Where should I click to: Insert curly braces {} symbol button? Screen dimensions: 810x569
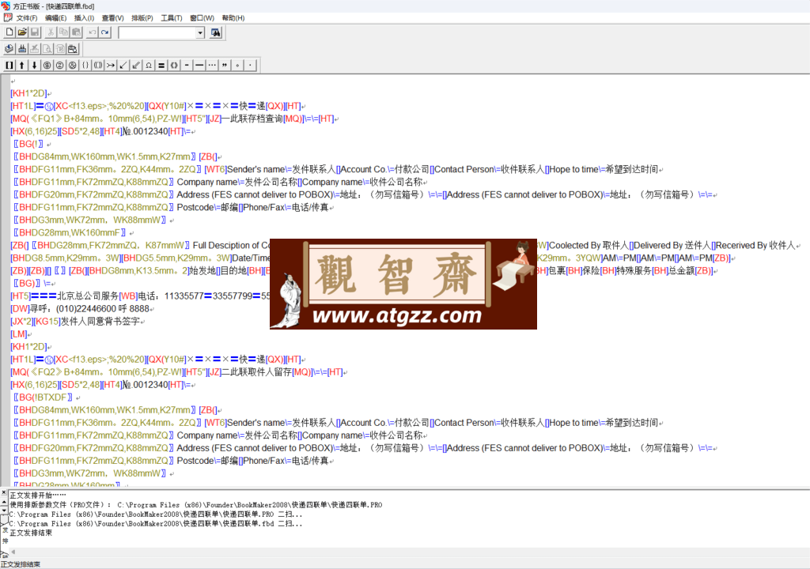pos(85,65)
